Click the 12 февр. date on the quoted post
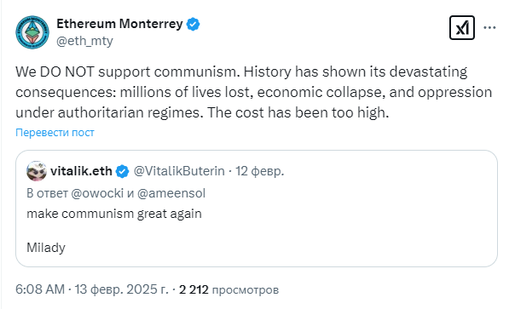Viewport: 509px width, 309px height. click(260, 171)
